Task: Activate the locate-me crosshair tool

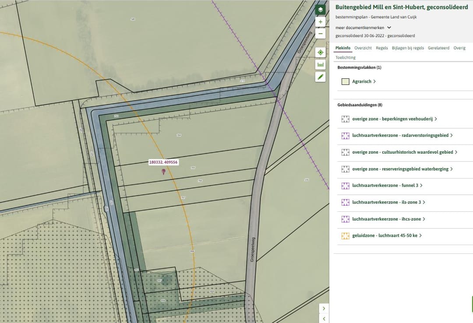Action: (x=321, y=53)
